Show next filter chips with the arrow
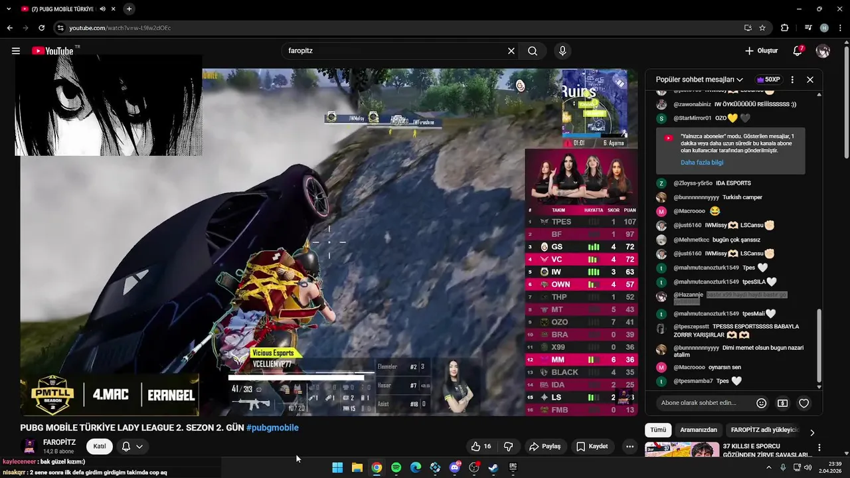 (x=811, y=432)
